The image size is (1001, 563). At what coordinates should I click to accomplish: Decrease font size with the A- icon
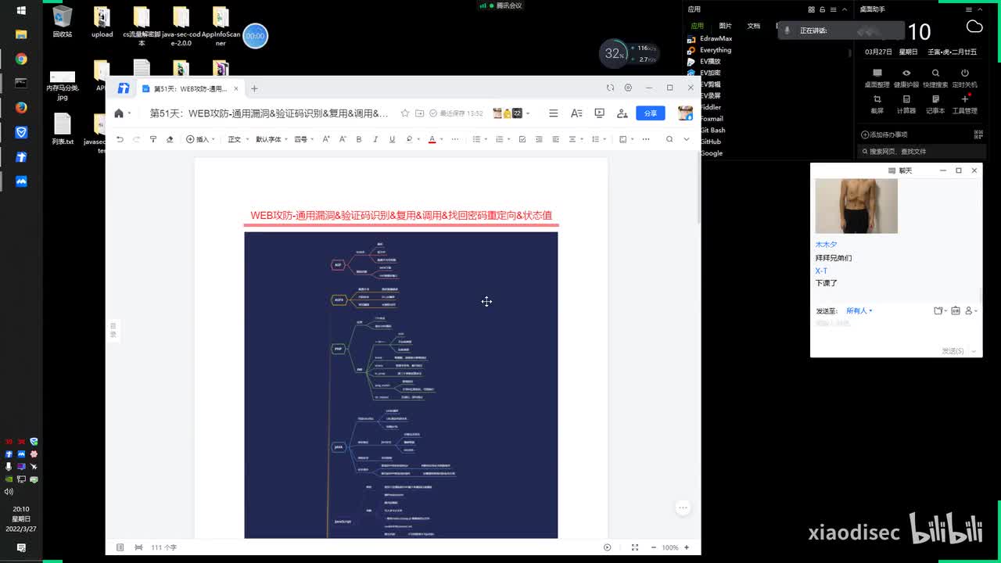[x=343, y=139]
